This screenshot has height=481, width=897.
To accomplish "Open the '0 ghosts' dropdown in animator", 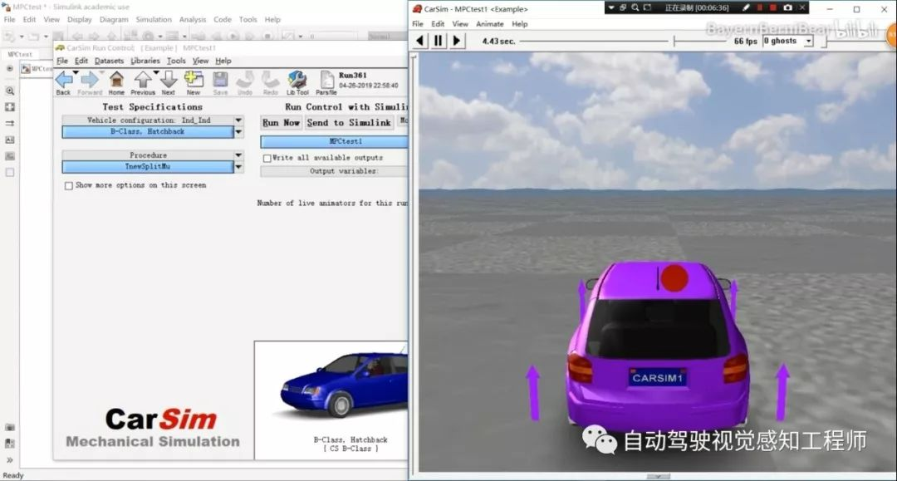I will 808,42.
